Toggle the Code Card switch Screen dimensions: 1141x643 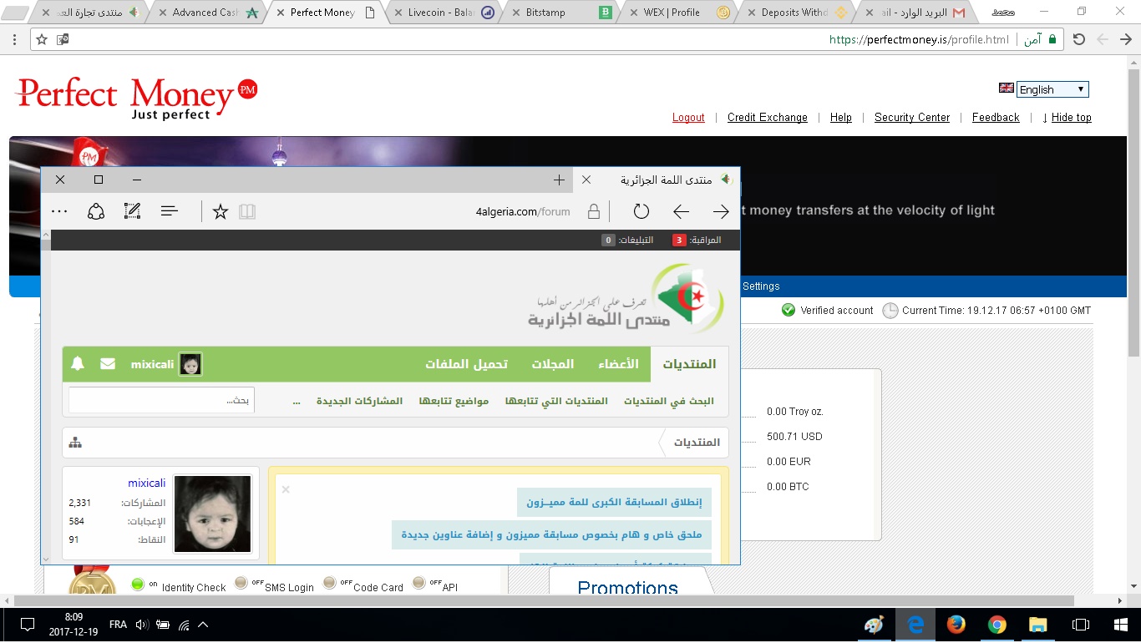330,583
